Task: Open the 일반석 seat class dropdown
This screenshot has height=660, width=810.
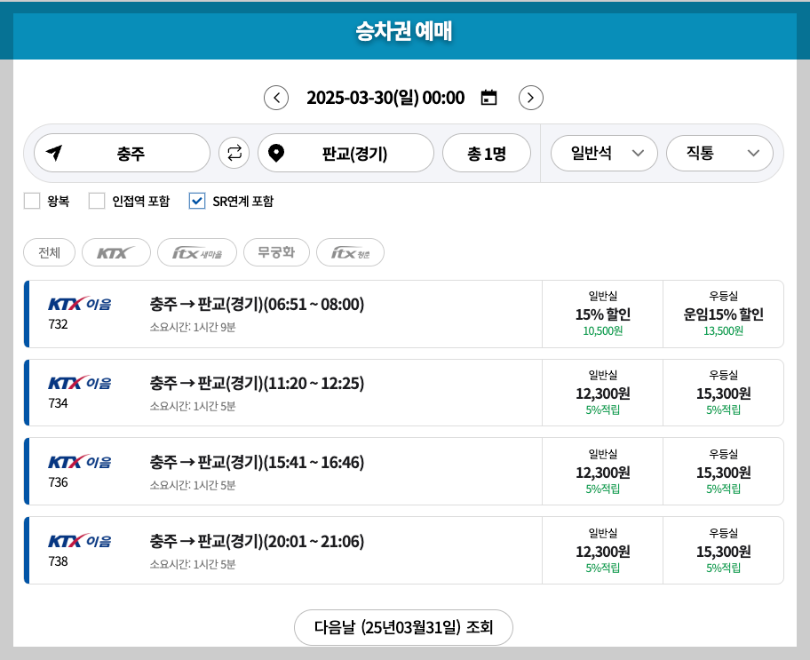Action: (604, 153)
